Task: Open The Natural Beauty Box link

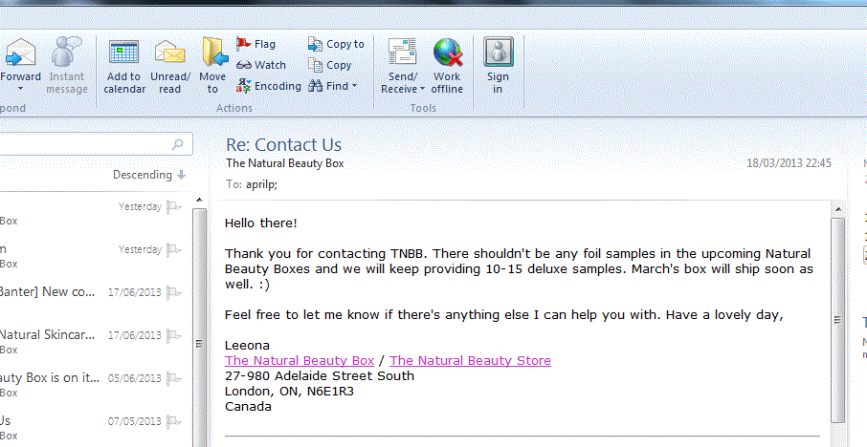Action: 300,360
